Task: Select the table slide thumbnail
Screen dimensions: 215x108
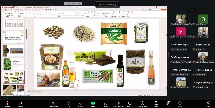Action: pyautogui.click(x=14, y=24)
